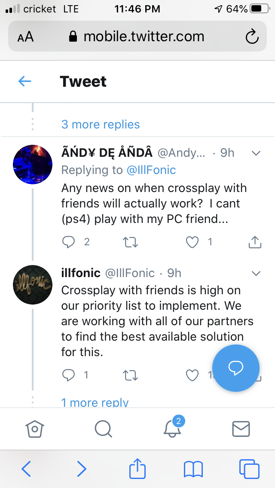Like the illfonic reply tweet
The image size is (275, 488).
click(x=192, y=375)
